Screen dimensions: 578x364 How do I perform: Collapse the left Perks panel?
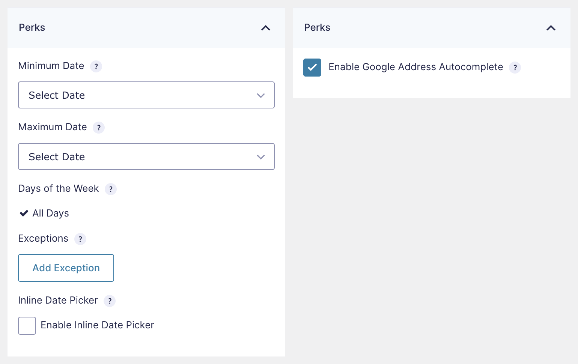(x=266, y=28)
